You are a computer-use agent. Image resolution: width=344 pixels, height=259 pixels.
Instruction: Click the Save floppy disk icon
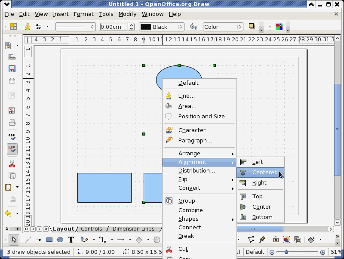click(x=12, y=69)
